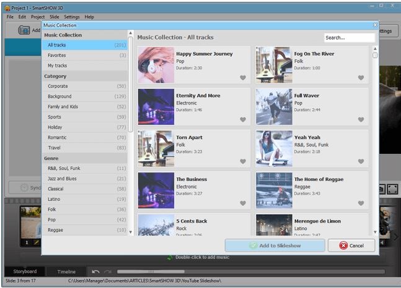Click the red Cancel cross icon
The width and height of the screenshot is (401, 288).
coord(343,245)
